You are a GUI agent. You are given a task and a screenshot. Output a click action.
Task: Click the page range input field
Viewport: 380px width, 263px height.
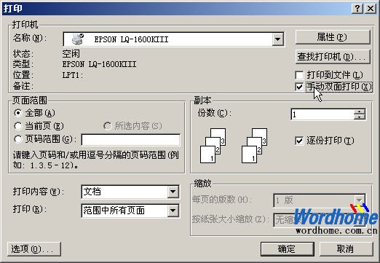tap(130, 140)
